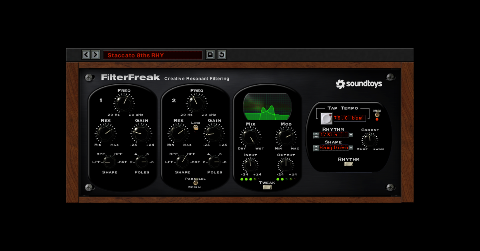Click the previous preset arrow
Viewport: 480px width, 251px height.
pyautogui.click(x=86, y=55)
